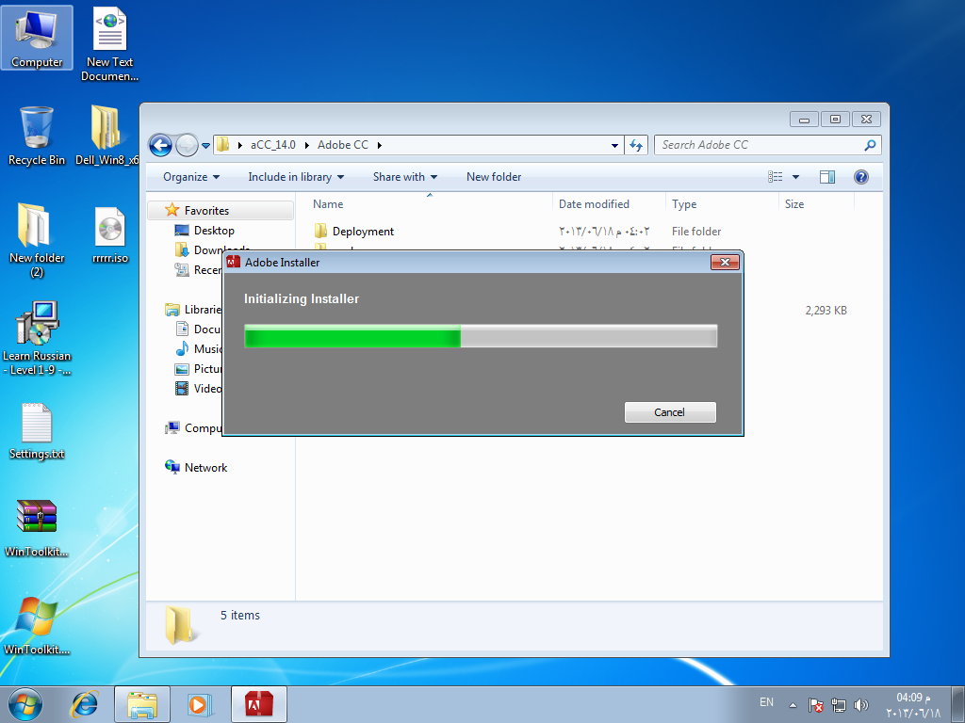Select the Recycle Bin icon
Screen dimensions: 965x723
37,136
